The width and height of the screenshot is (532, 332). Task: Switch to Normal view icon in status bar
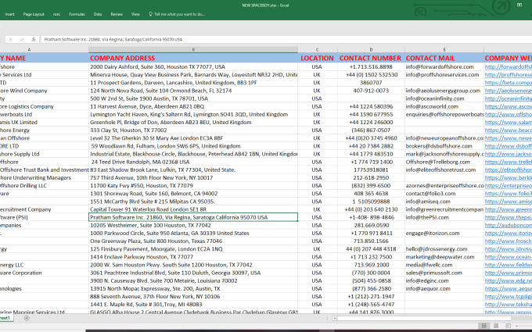point(483,326)
